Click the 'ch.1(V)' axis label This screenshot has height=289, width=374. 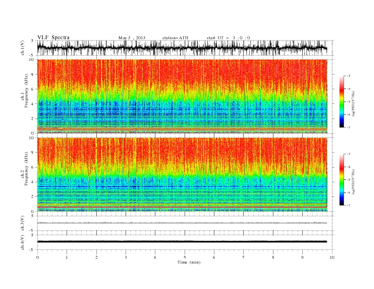[23, 48]
